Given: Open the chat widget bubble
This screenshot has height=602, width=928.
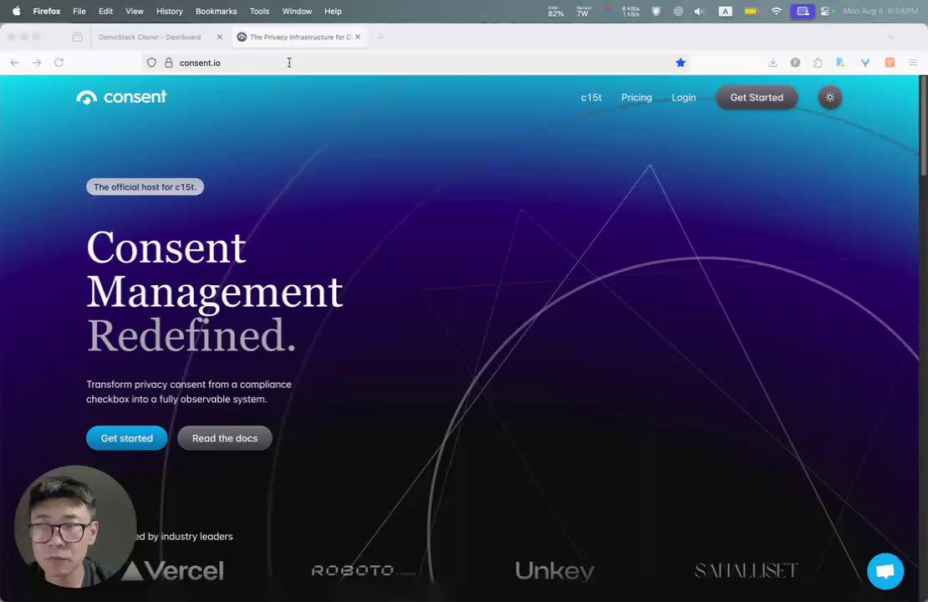Looking at the screenshot, I should (x=885, y=571).
